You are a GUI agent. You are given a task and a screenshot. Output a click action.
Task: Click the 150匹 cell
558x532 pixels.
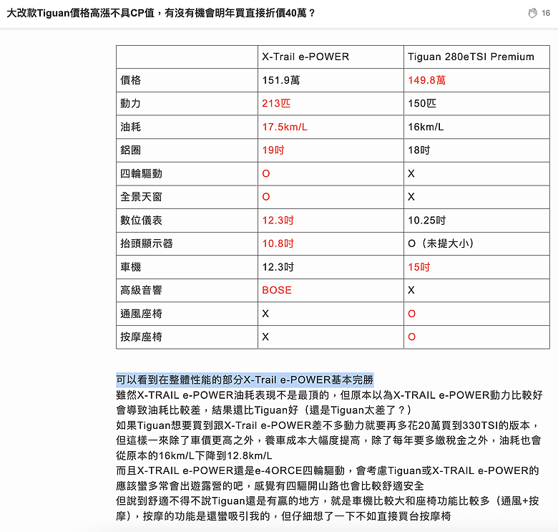click(421, 103)
